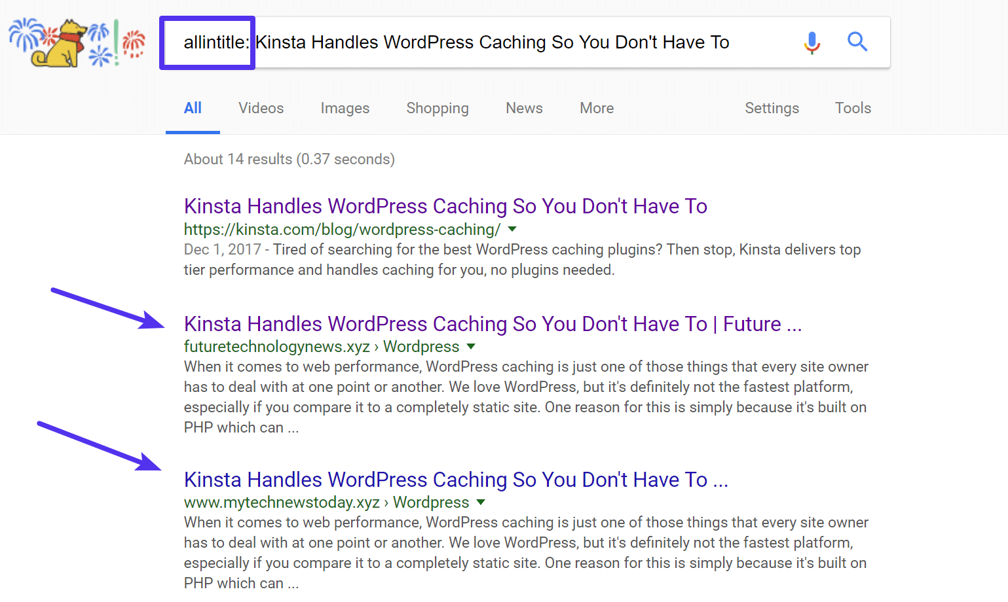Open the Tools panel
The width and height of the screenshot is (1008, 602).
(x=852, y=108)
